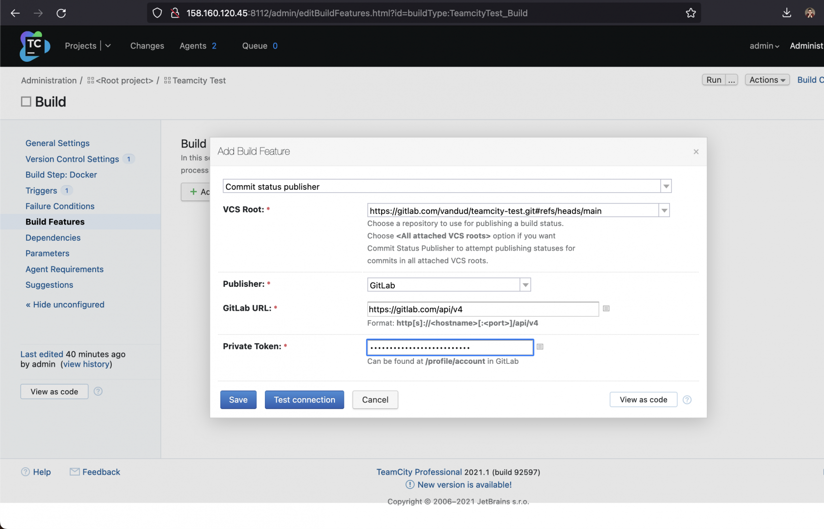Click the Root project grid icon in breadcrumb
824x529 pixels.
click(91, 80)
